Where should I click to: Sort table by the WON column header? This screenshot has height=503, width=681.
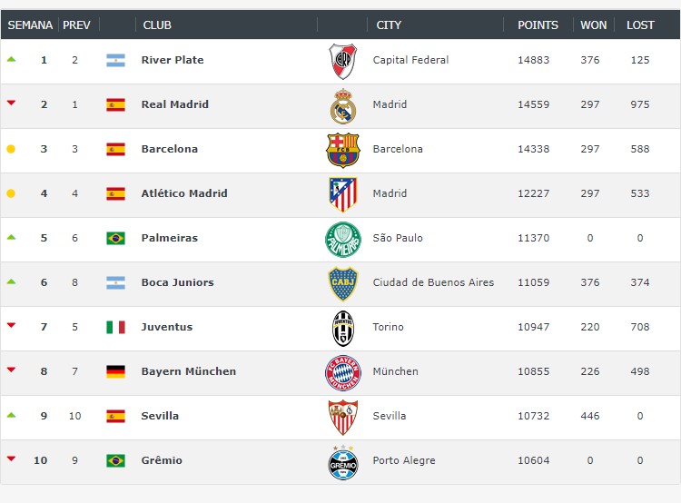coord(593,25)
